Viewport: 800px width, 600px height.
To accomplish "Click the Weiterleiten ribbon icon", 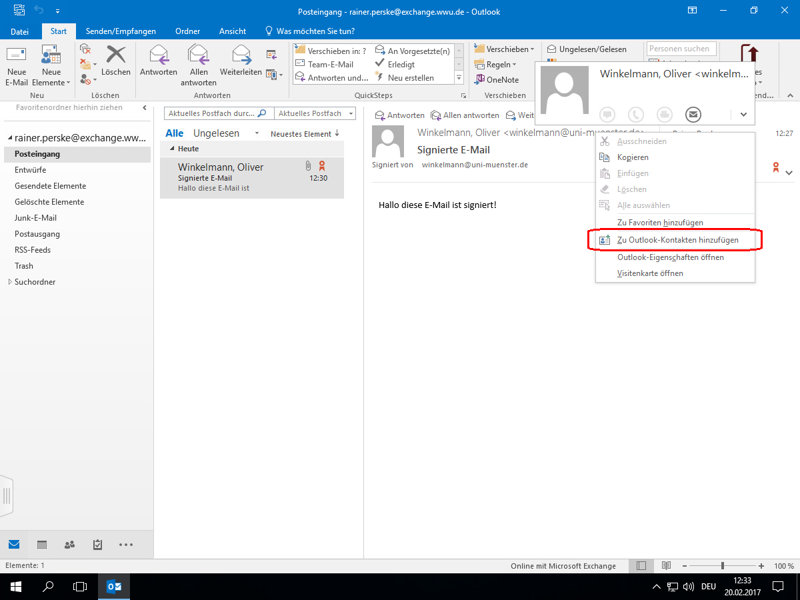I will (241, 55).
